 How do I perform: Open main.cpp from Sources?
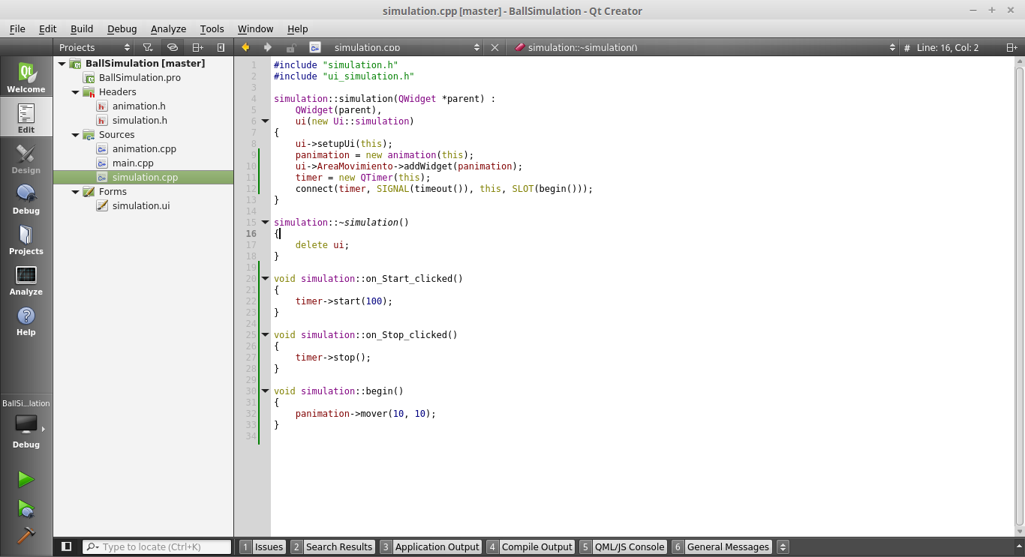[133, 163]
